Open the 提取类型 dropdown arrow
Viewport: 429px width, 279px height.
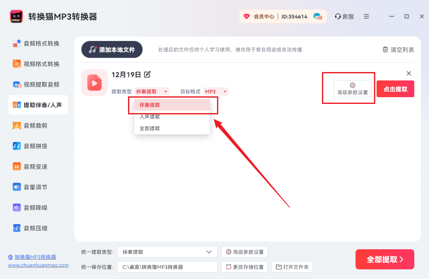click(166, 92)
